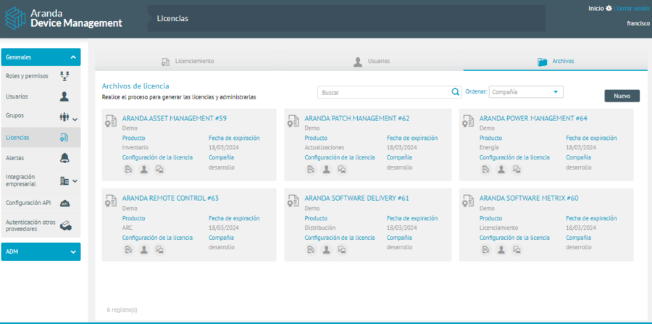
Task: Expand the Grupos submenu chevron
Action: (x=75, y=120)
